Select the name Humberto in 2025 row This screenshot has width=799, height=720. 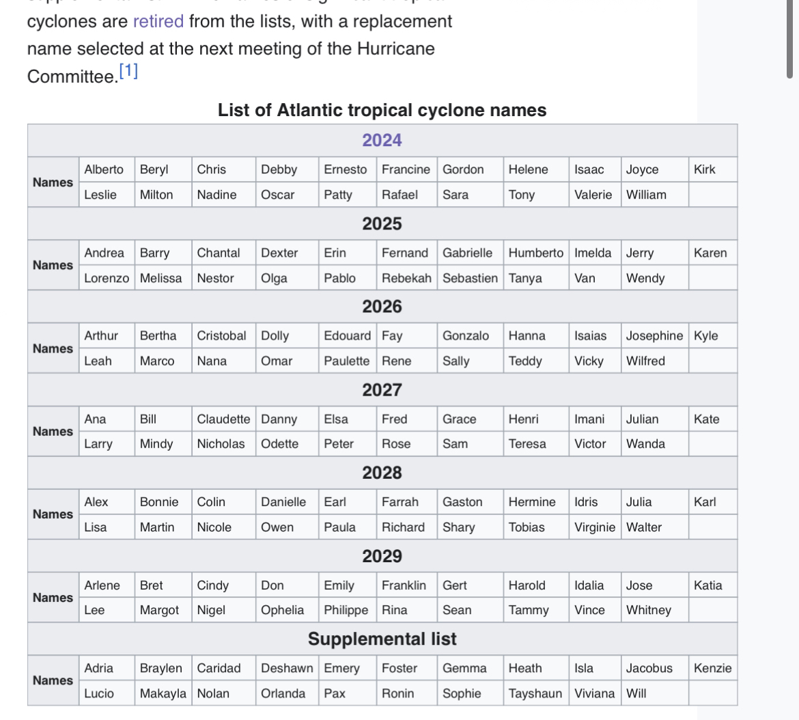[535, 253]
